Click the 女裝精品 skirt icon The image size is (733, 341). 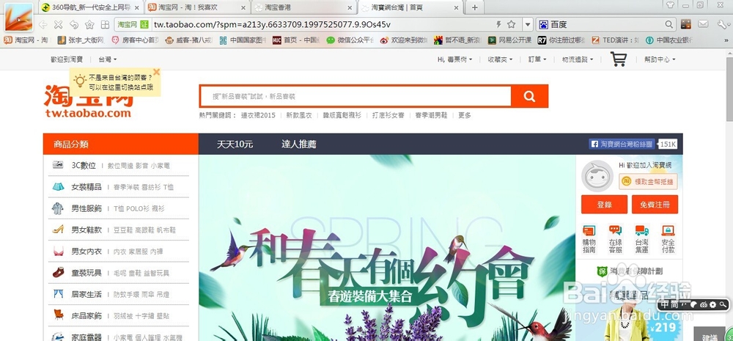58,187
